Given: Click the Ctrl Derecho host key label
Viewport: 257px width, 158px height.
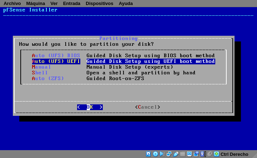Looking at the screenshot, I should 234,154.
